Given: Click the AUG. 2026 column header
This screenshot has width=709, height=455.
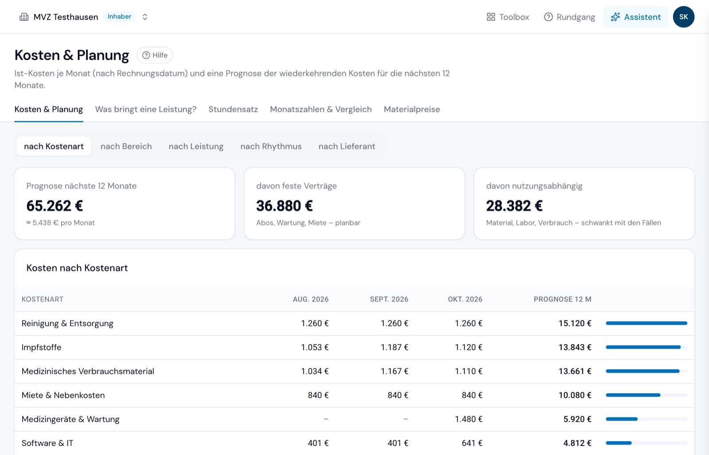Looking at the screenshot, I should click(x=311, y=299).
